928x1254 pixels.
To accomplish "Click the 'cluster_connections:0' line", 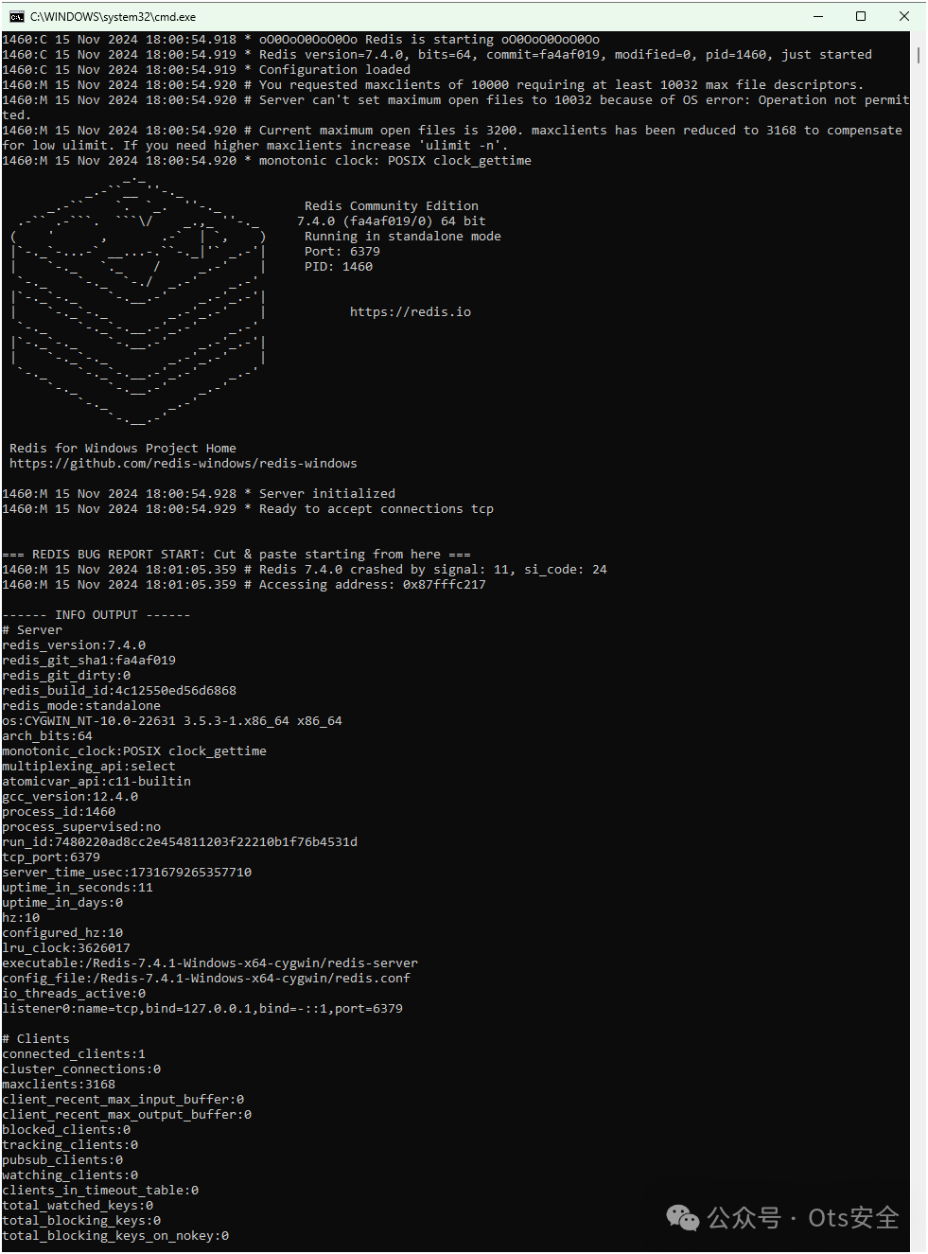I will tap(81, 1069).
